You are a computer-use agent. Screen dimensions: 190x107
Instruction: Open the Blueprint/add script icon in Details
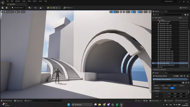[x=181, y=76]
